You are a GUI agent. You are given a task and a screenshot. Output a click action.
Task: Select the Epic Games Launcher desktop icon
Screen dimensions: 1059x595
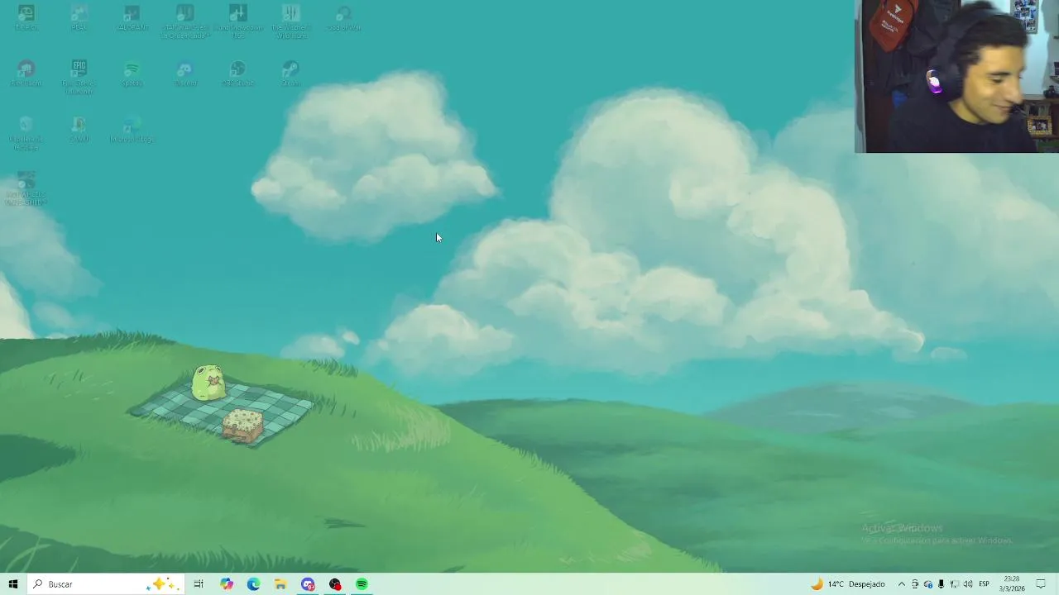tap(79, 79)
